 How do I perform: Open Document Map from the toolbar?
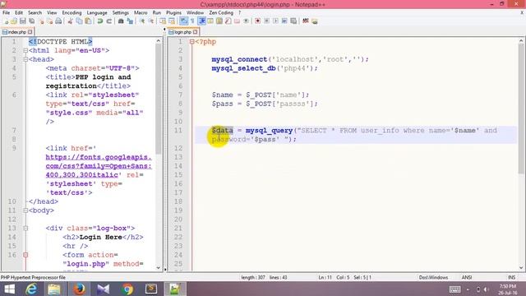coord(219,21)
